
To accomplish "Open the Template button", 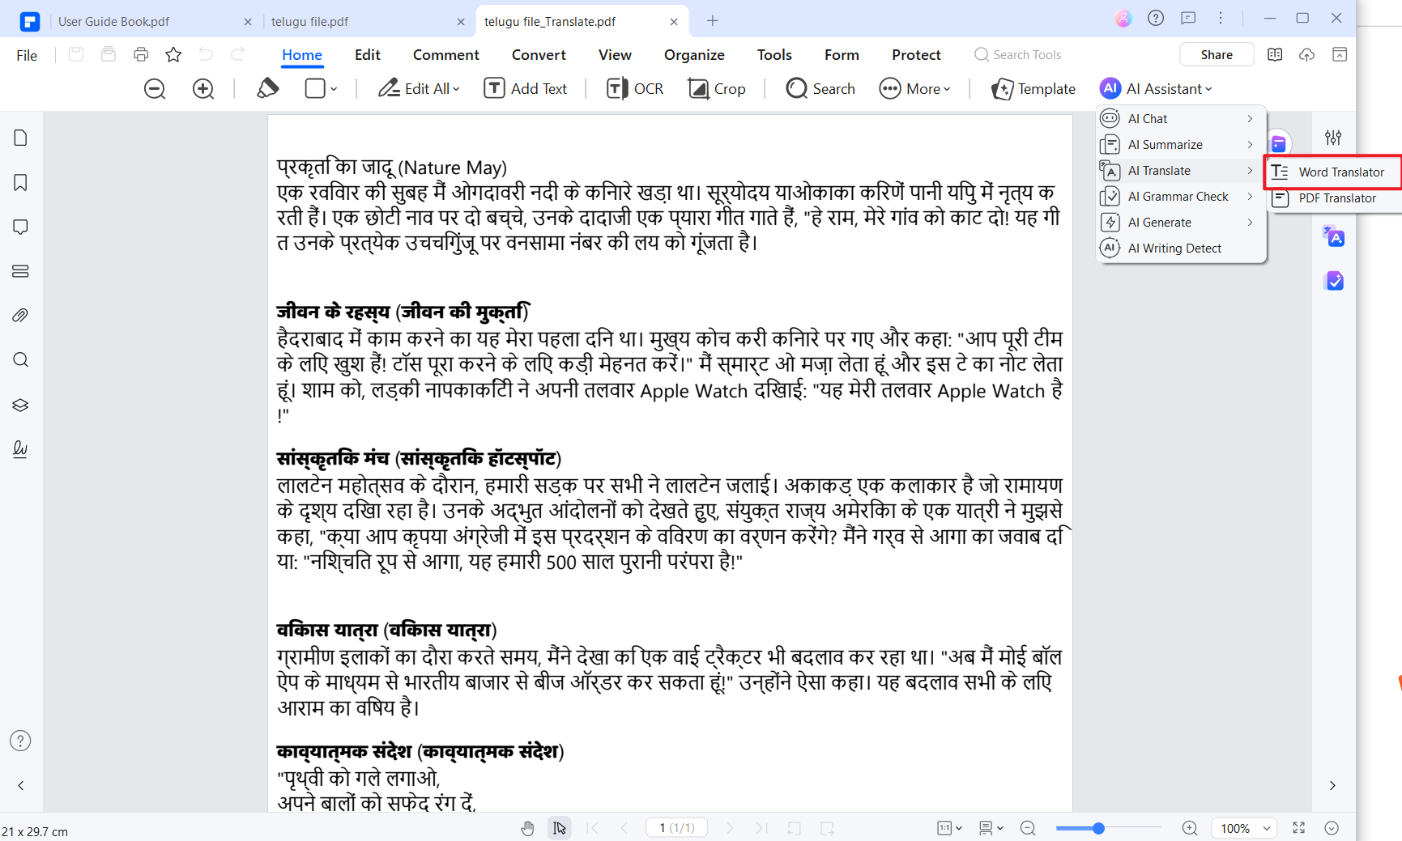I will pyautogui.click(x=1033, y=89).
